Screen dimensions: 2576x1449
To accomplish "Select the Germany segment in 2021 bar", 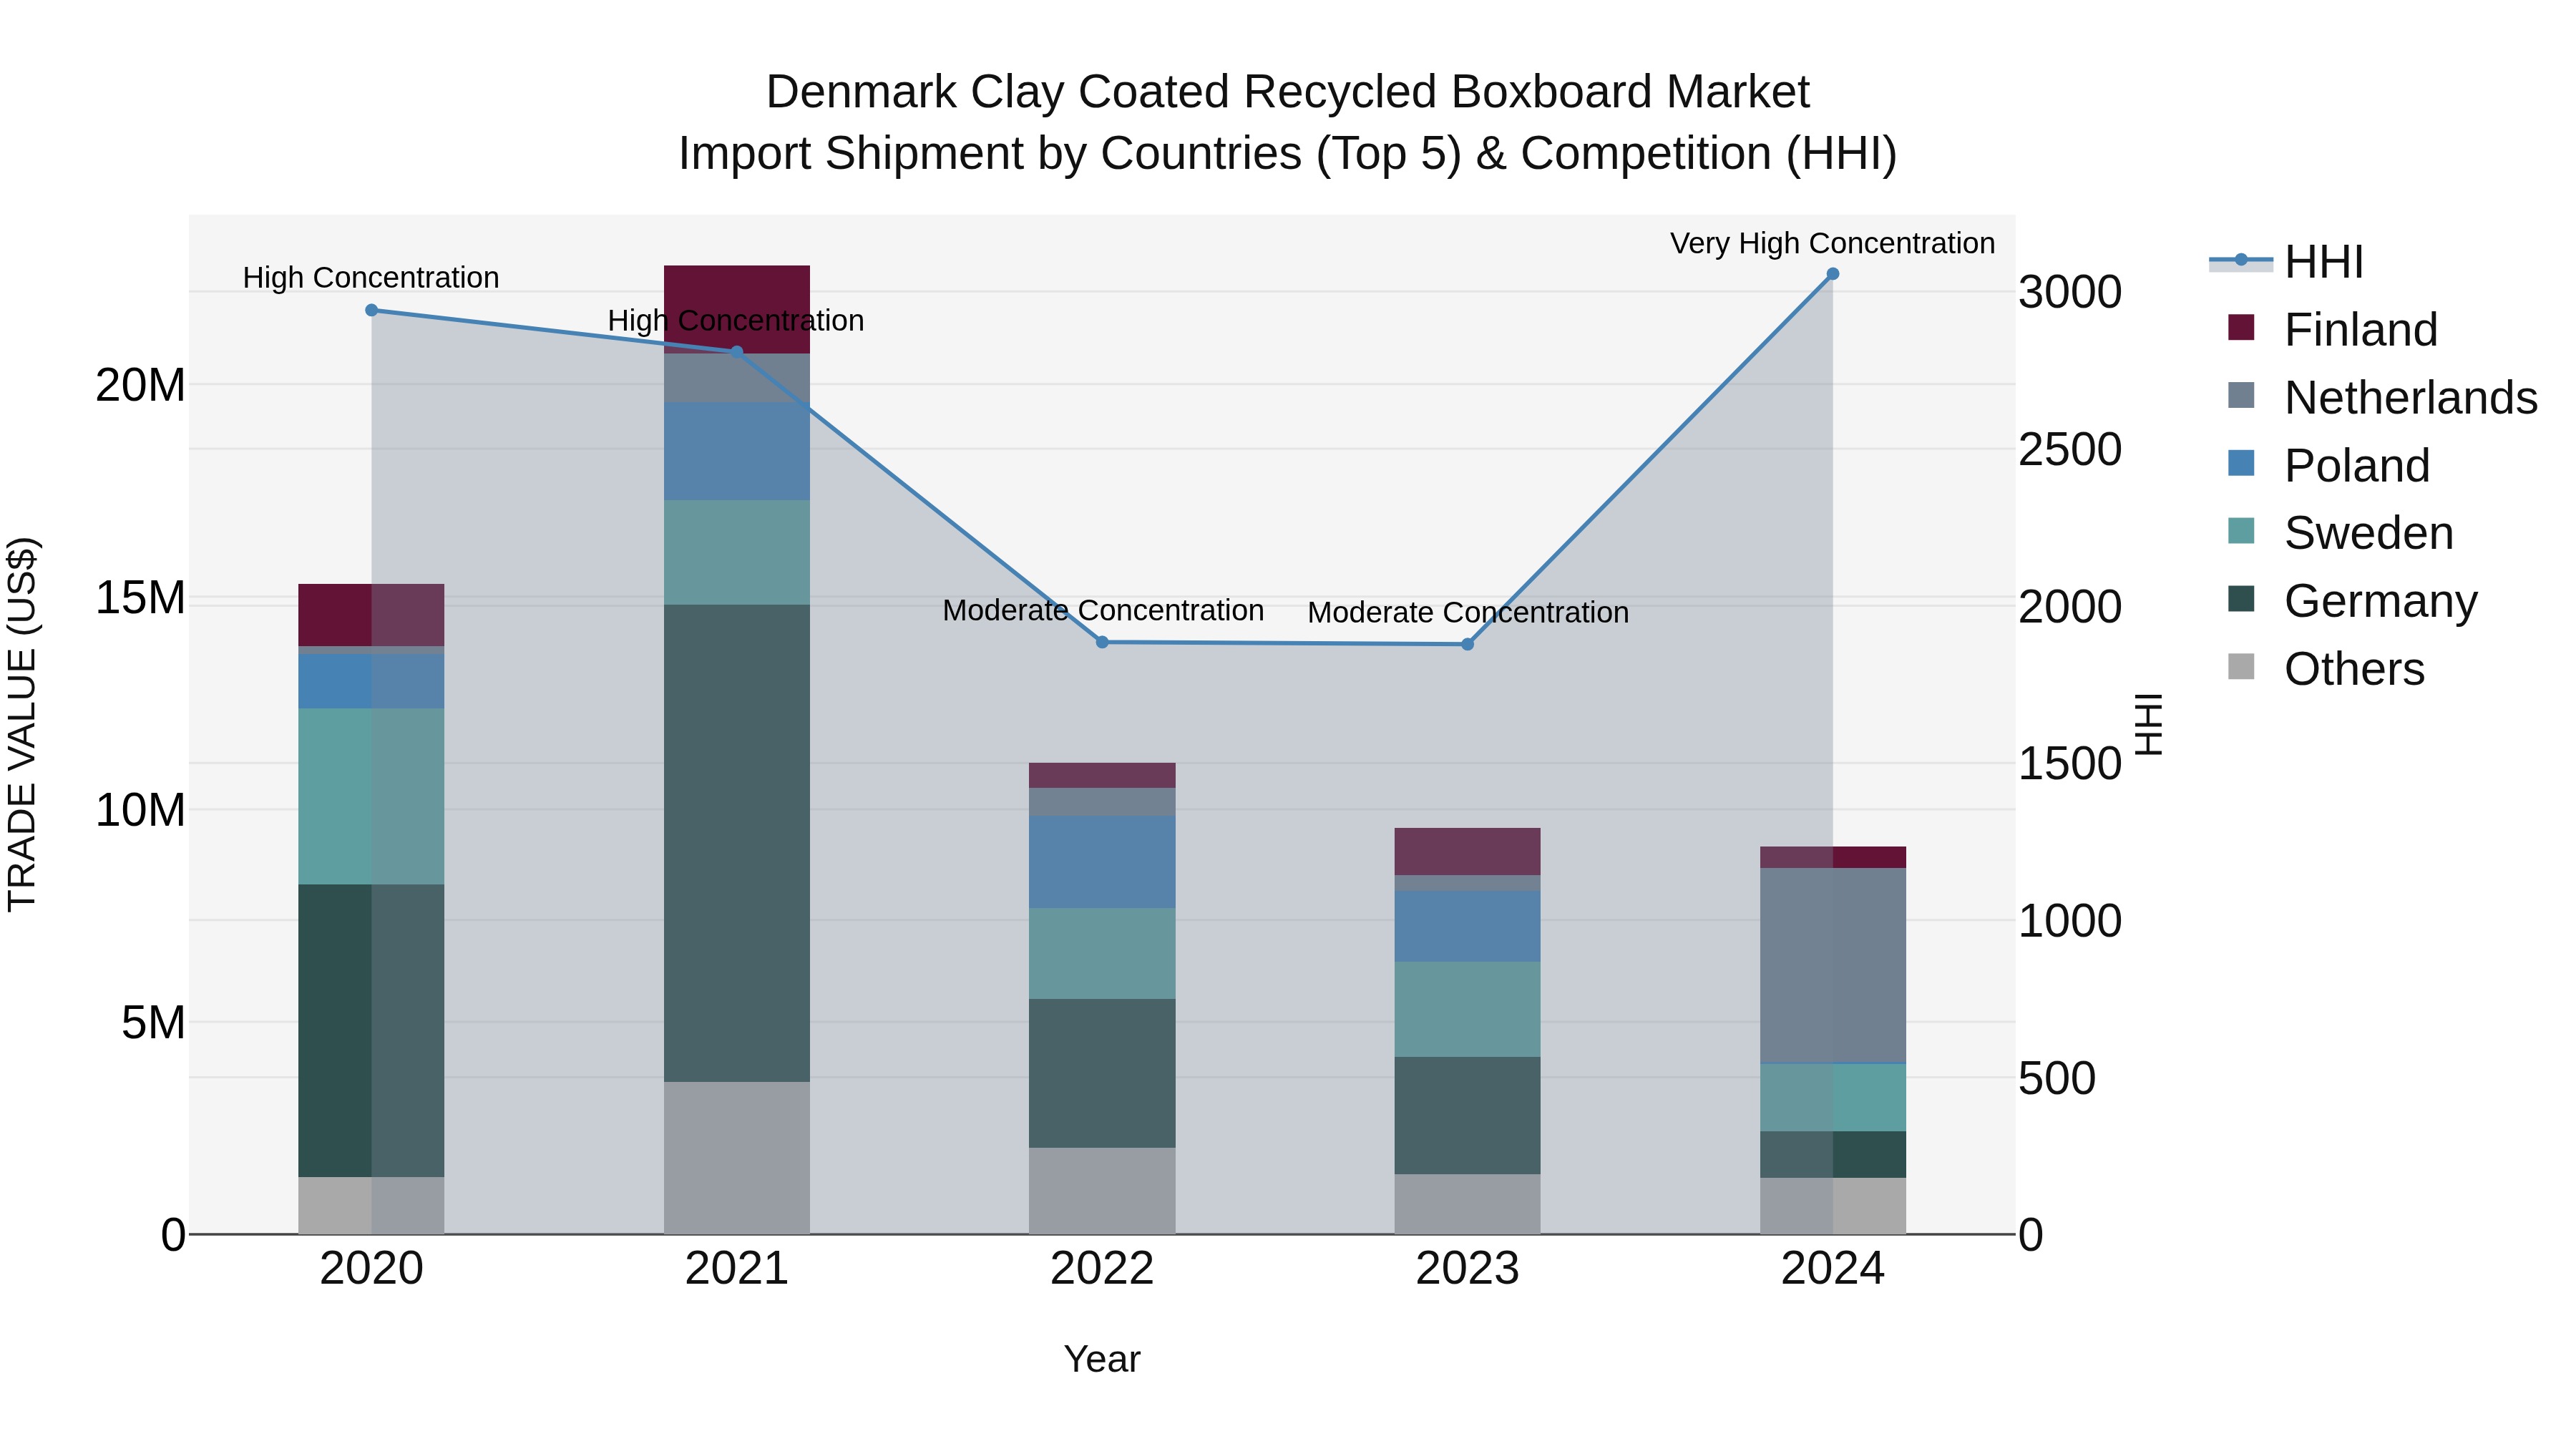I will click(x=737, y=843).
